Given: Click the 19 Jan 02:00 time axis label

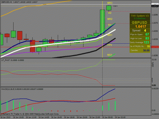Looking at the screenshot, I should (120, 117).
